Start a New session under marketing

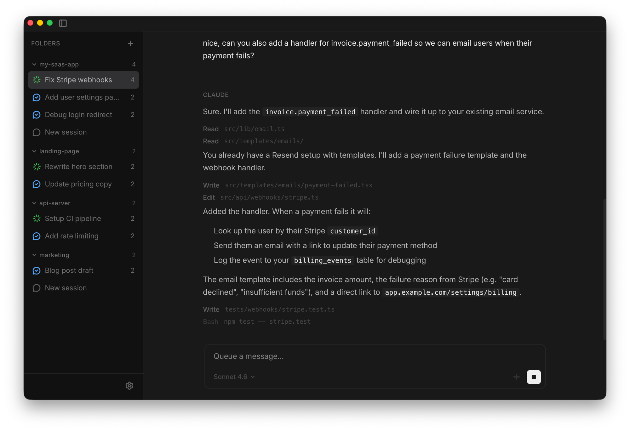click(x=66, y=288)
